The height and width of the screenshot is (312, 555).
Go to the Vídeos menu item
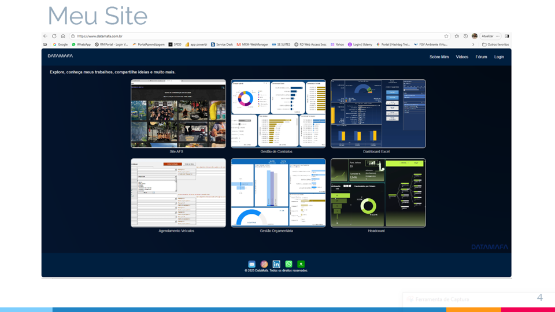(462, 57)
